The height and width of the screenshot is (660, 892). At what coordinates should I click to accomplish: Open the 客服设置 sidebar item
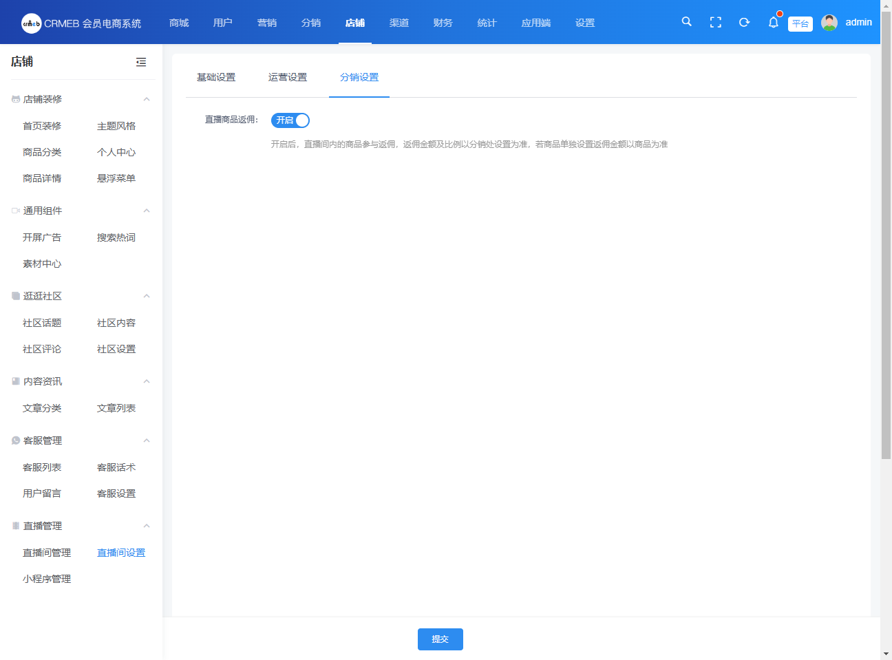coord(116,493)
